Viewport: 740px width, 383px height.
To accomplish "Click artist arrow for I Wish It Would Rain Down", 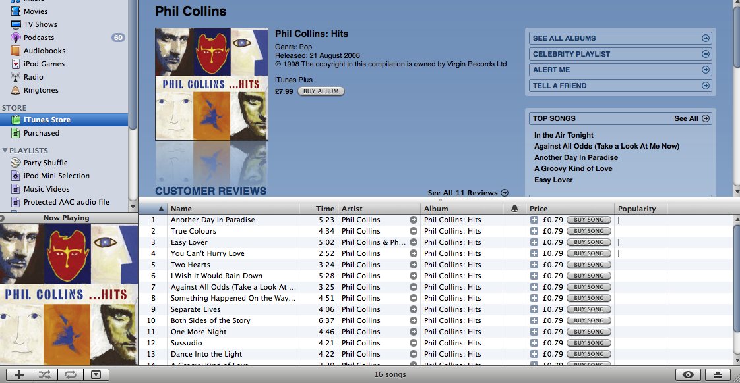I will pos(414,276).
